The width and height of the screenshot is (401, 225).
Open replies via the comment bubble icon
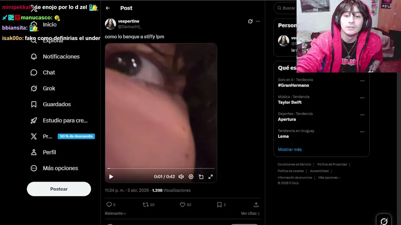tap(109, 205)
